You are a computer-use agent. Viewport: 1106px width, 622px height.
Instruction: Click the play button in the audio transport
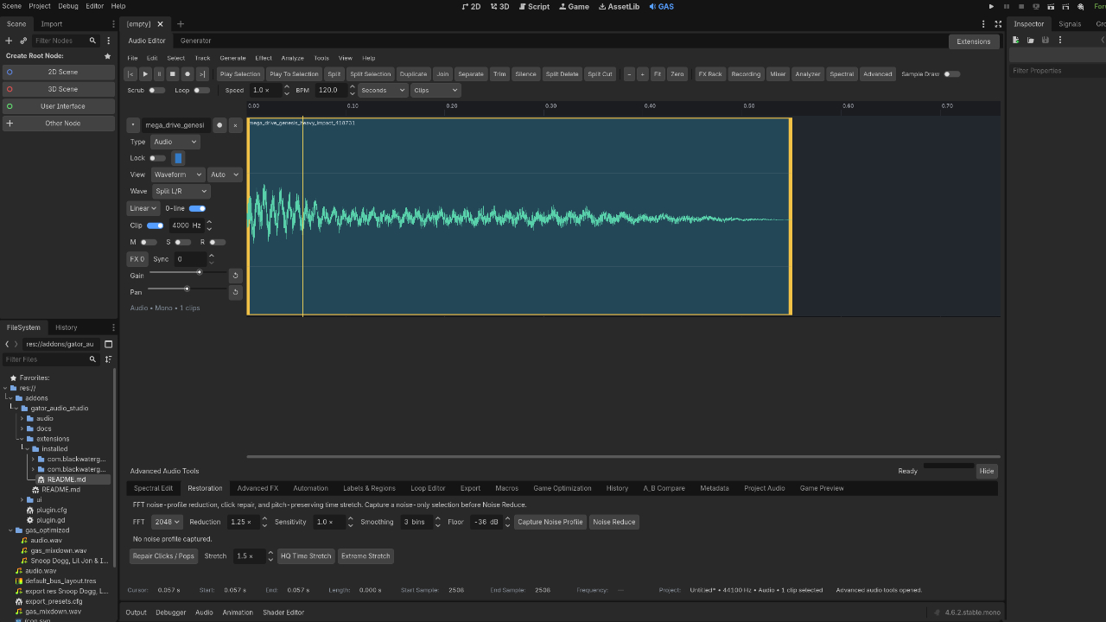click(x=145, y=74)
